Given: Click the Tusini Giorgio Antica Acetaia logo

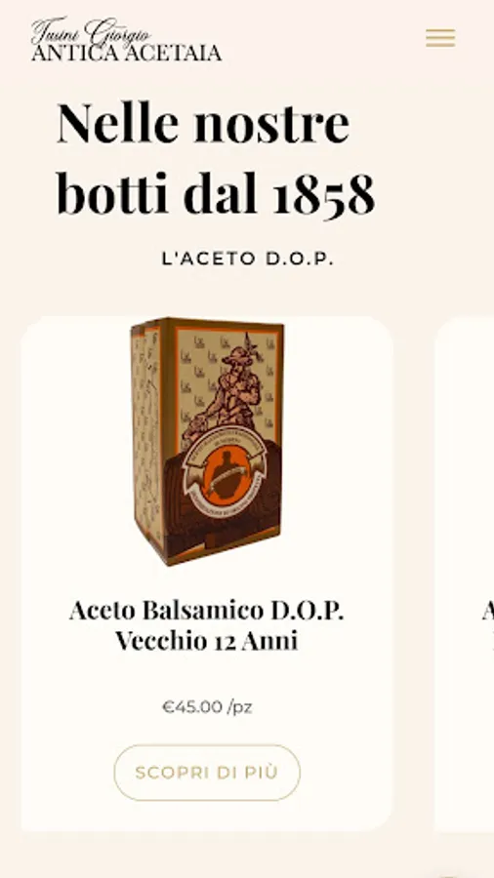Looking at the screenshot, I should tap(126, 39).
